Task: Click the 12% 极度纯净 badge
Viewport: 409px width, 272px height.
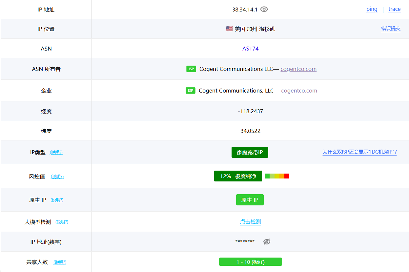Action: [238, 176]
